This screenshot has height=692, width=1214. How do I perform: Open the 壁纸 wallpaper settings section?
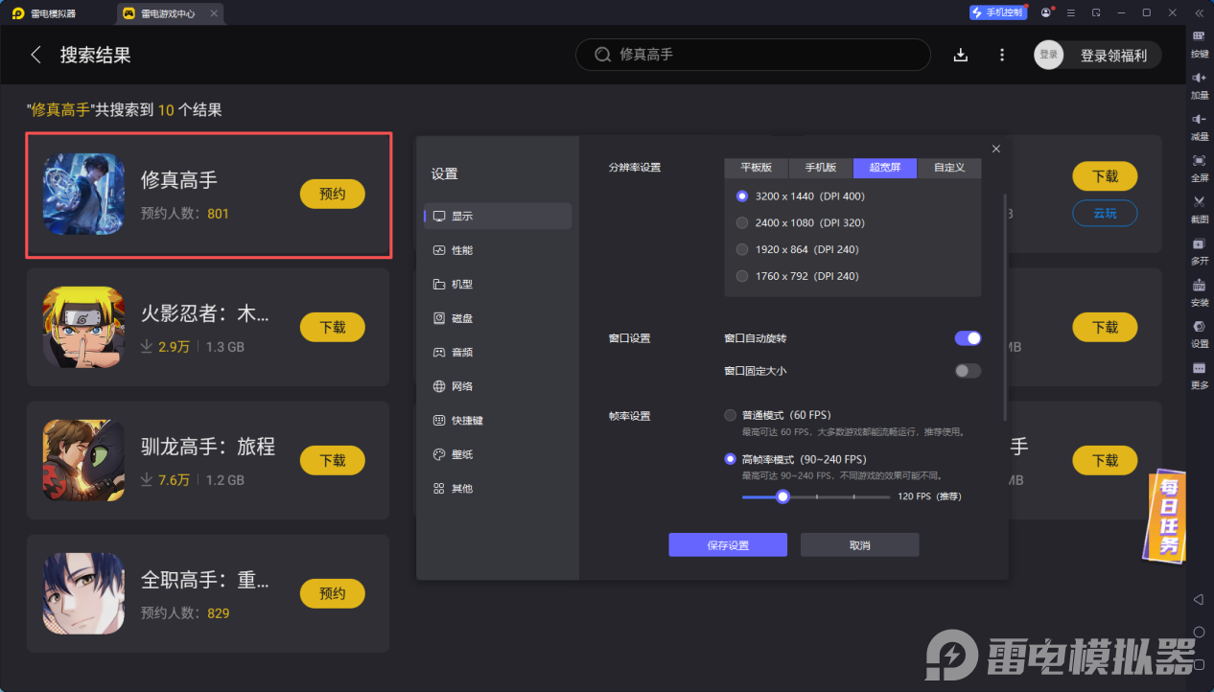[x=498, y=454]
